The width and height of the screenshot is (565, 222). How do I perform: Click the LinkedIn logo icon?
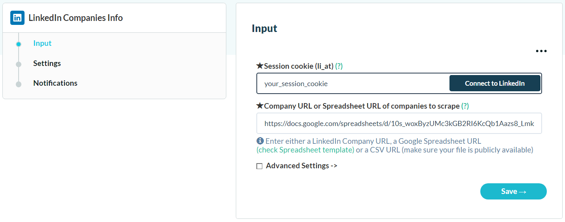pos(17,18)
